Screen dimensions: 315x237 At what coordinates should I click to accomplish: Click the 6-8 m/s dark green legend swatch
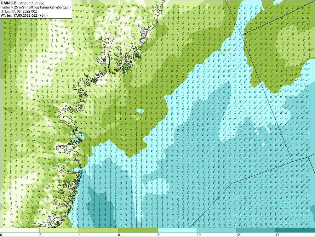(138, 230)
